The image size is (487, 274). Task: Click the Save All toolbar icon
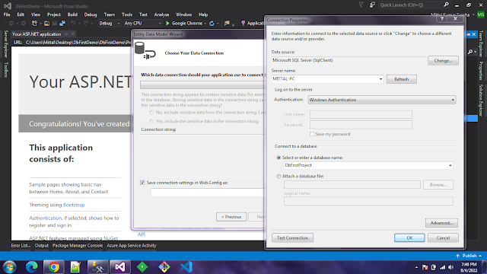point(62,24)
